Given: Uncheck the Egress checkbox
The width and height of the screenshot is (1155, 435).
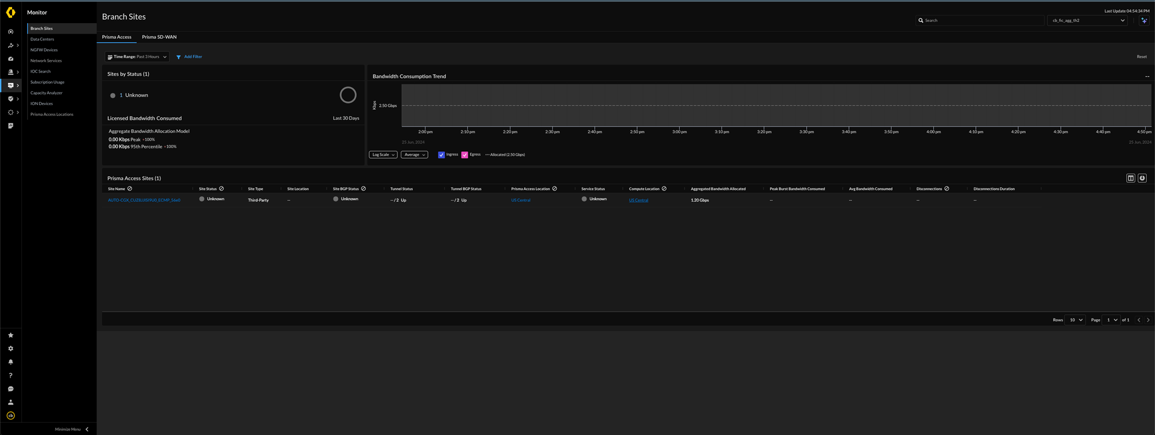Looking at the screenshot, I should [464, 155].
